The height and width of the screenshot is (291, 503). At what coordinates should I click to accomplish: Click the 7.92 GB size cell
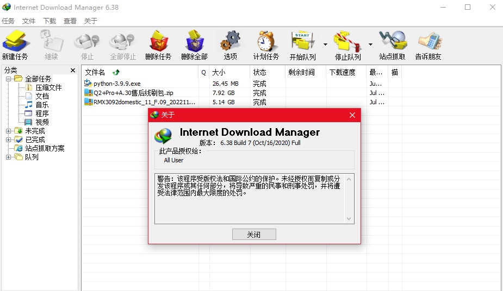pos(223,93)
